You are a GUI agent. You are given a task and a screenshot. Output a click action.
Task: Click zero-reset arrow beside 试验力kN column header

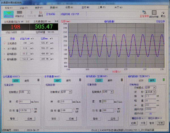tap(32, 39)
